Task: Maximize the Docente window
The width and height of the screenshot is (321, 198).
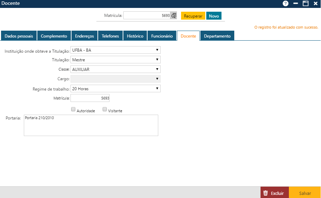Action: click(305, 3)
